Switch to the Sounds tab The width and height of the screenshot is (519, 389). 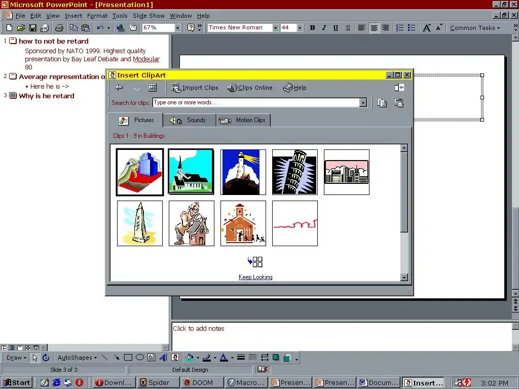[190, 120]
